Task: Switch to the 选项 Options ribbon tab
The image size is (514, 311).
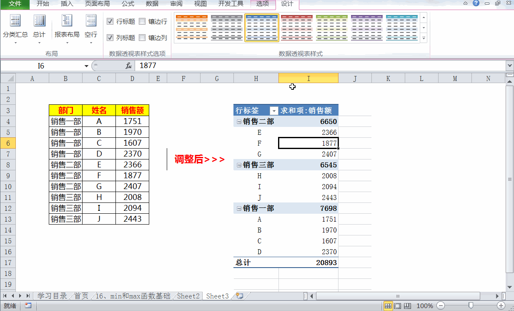Action: pyautogui.click(x=263, y=4)
